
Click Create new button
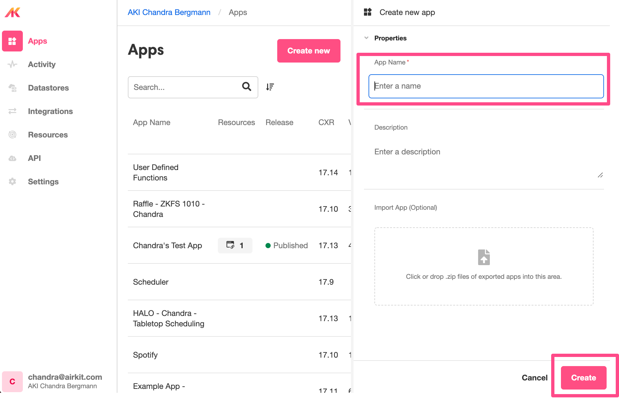309,51
